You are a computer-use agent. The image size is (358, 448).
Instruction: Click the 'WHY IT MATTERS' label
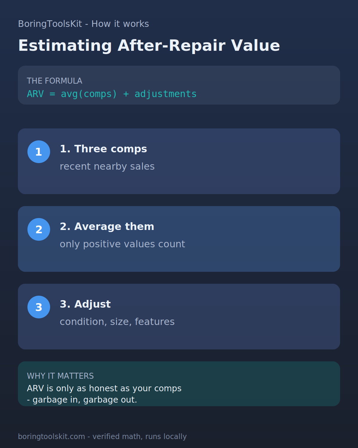pos(60,376)
